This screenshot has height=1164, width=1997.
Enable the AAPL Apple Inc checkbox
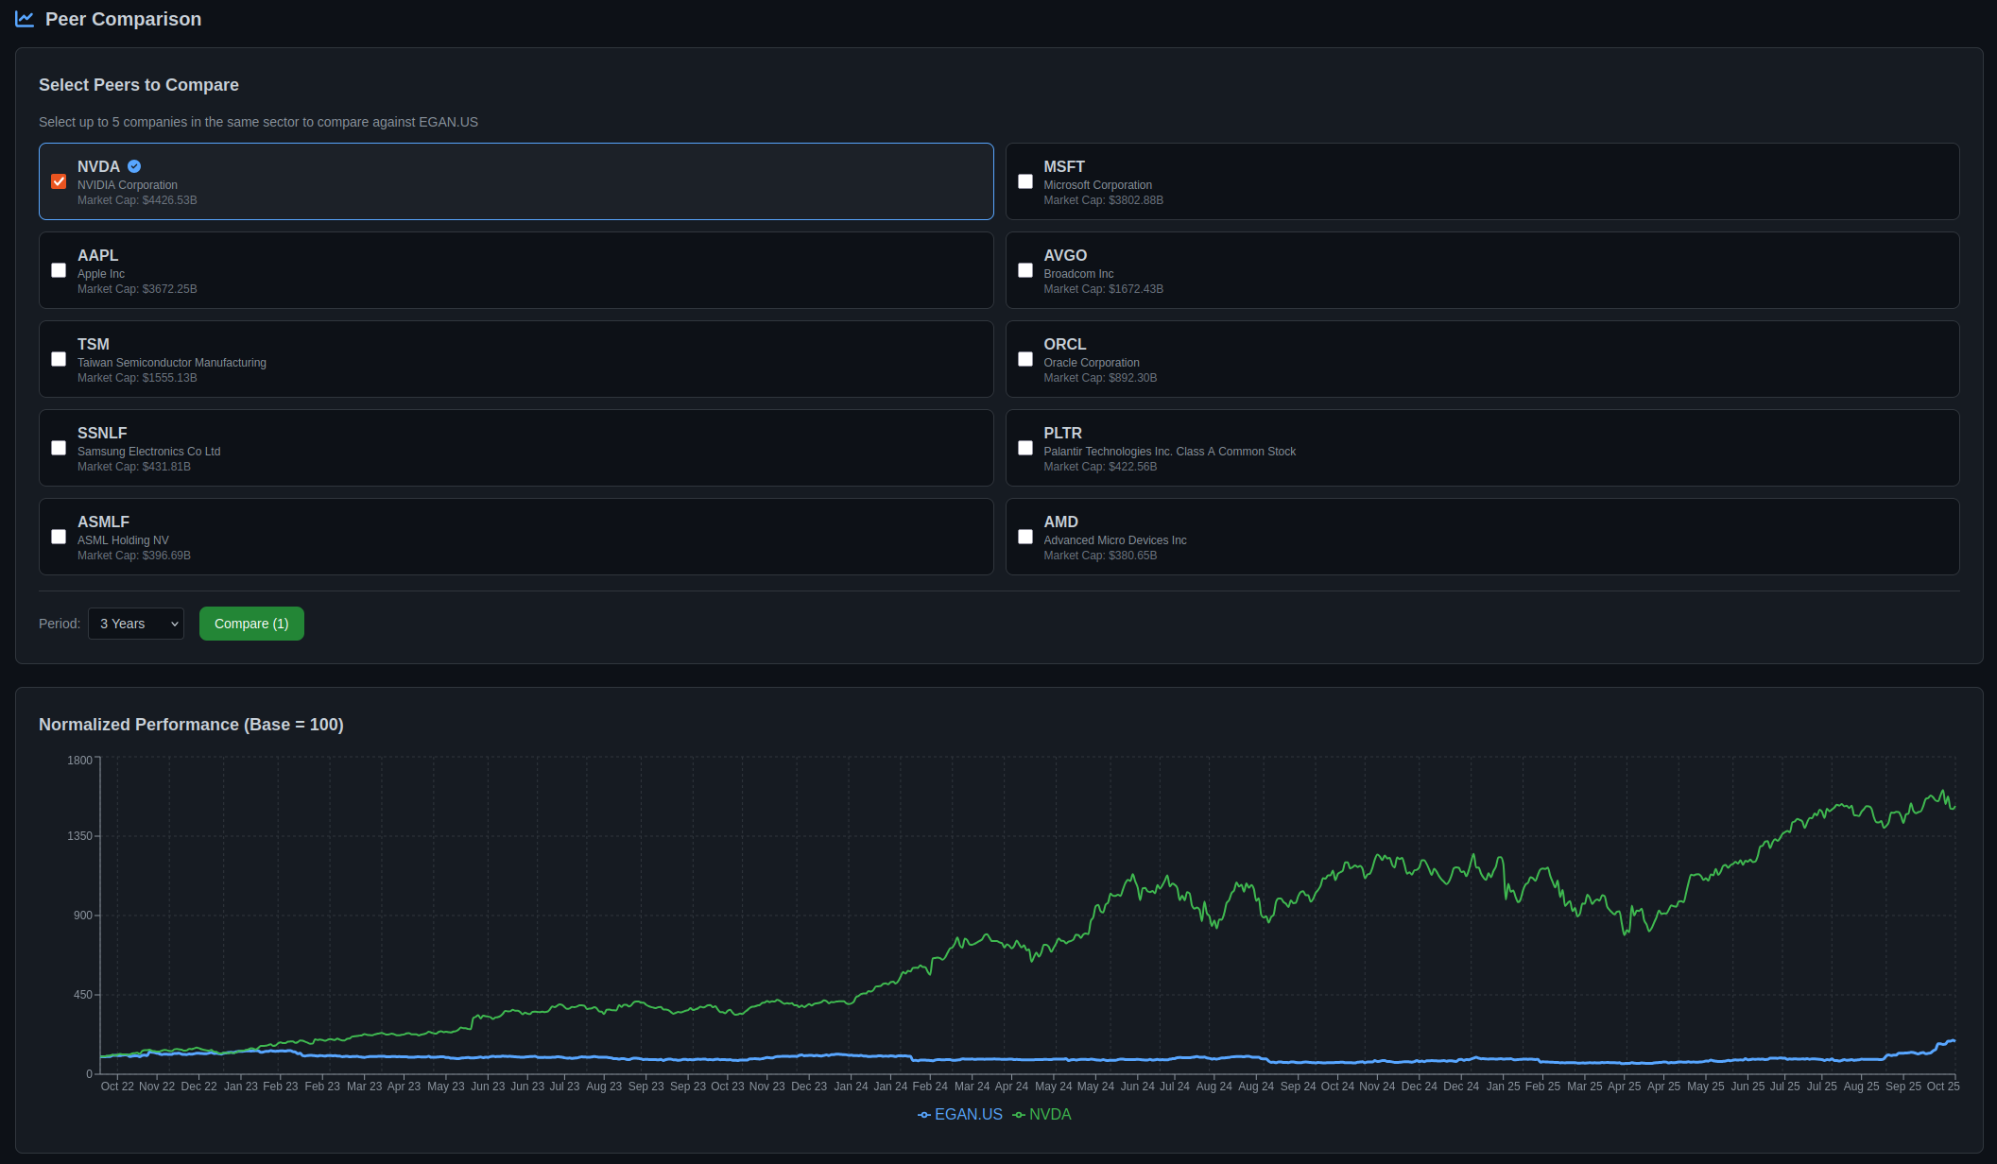pos(59,270)
